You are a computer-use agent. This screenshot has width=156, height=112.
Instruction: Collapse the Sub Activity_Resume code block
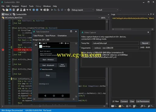pyautogui.click(x=13, y=59)
